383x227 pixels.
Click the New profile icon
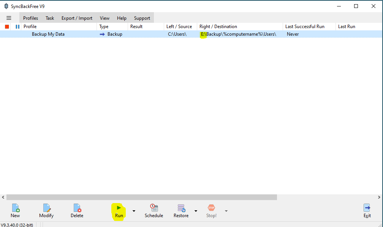(x=15, y=208)
